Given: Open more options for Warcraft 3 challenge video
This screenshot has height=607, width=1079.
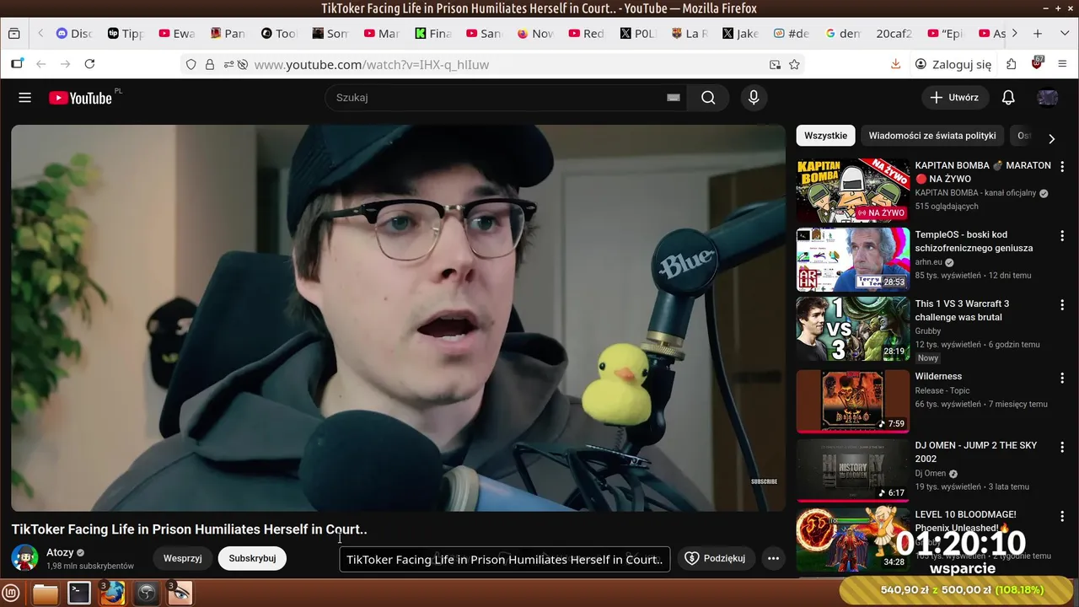Looking at the screenshot, I should [x=1062, y=305].
